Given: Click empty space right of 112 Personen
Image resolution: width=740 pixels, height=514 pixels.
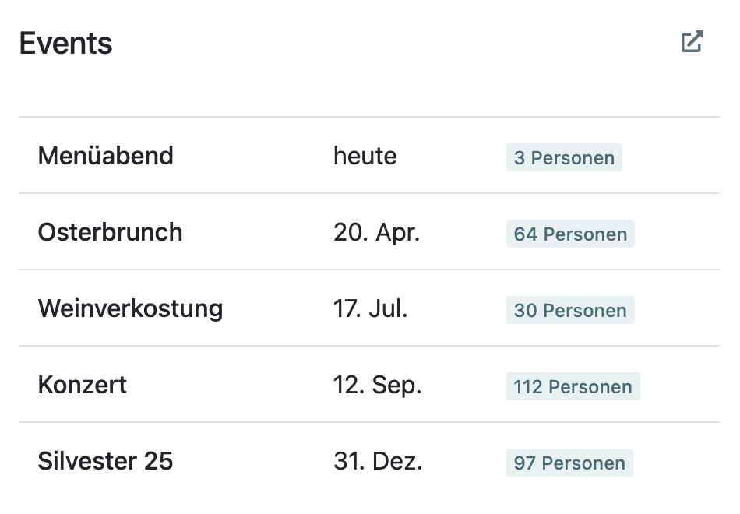Looking at the screenshot, I should point(679,385).
